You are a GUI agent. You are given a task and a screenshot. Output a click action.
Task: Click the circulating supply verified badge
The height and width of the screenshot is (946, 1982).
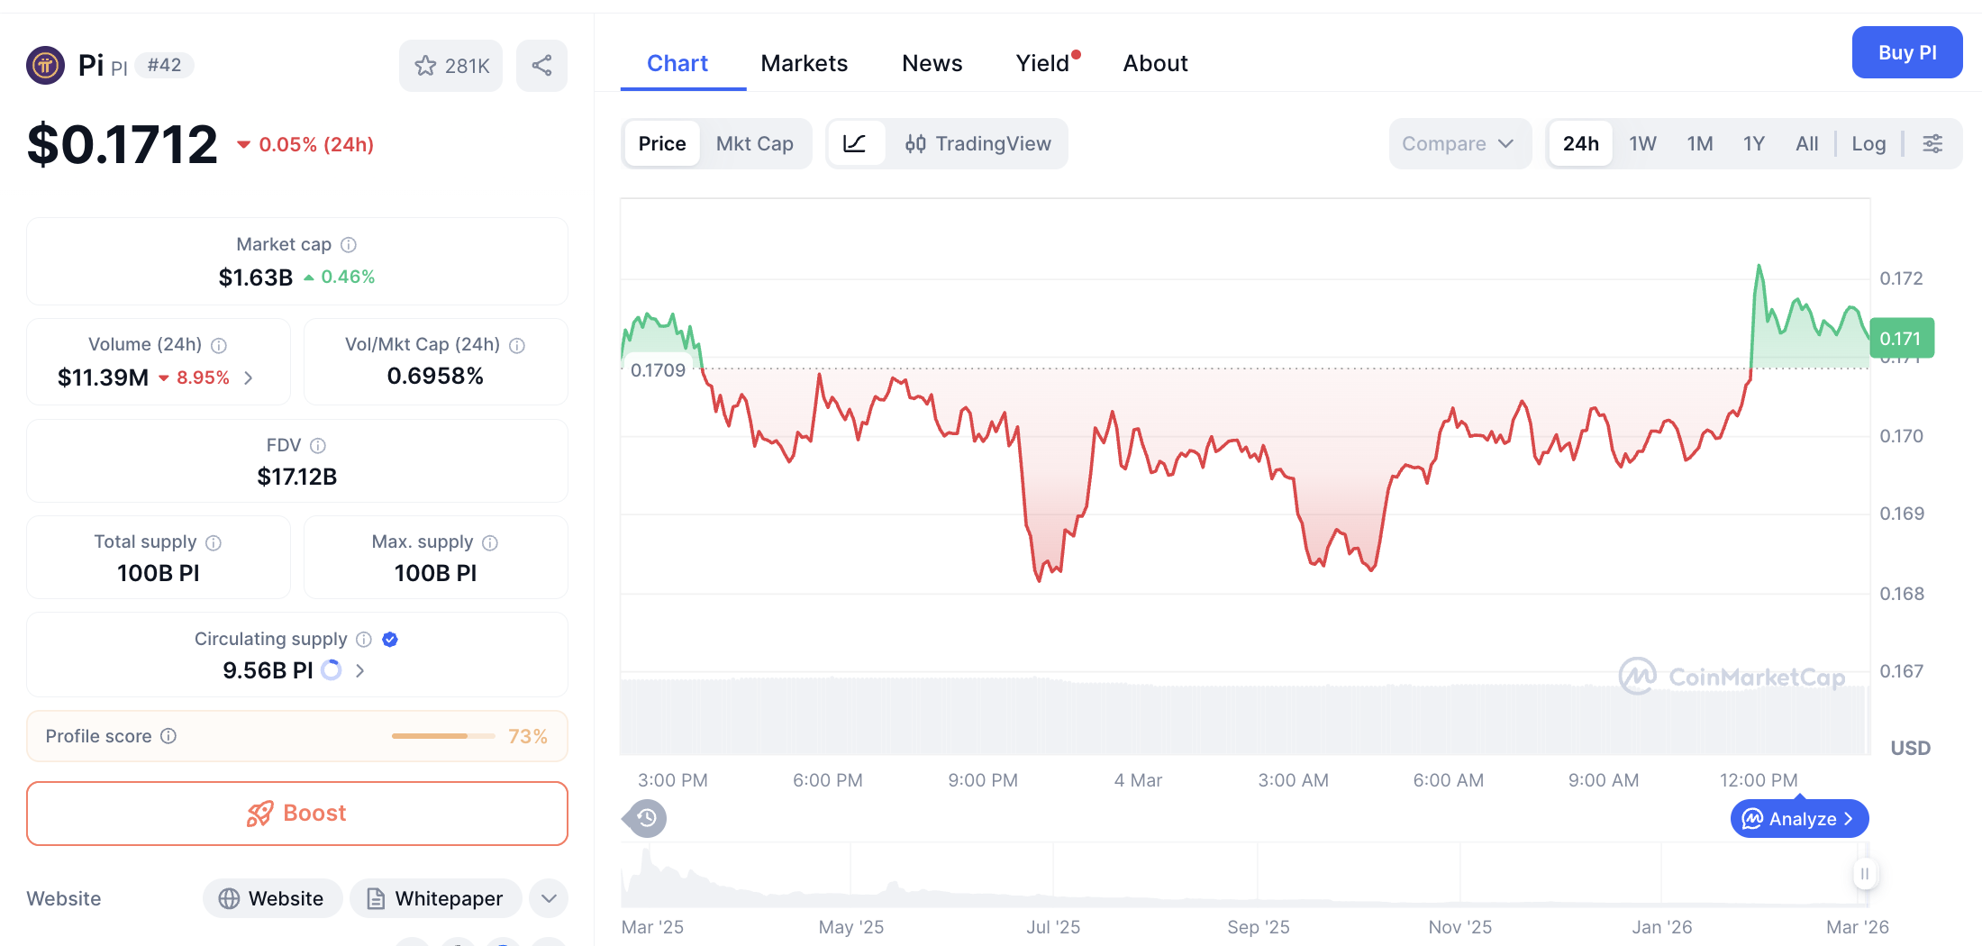point(389,639)
